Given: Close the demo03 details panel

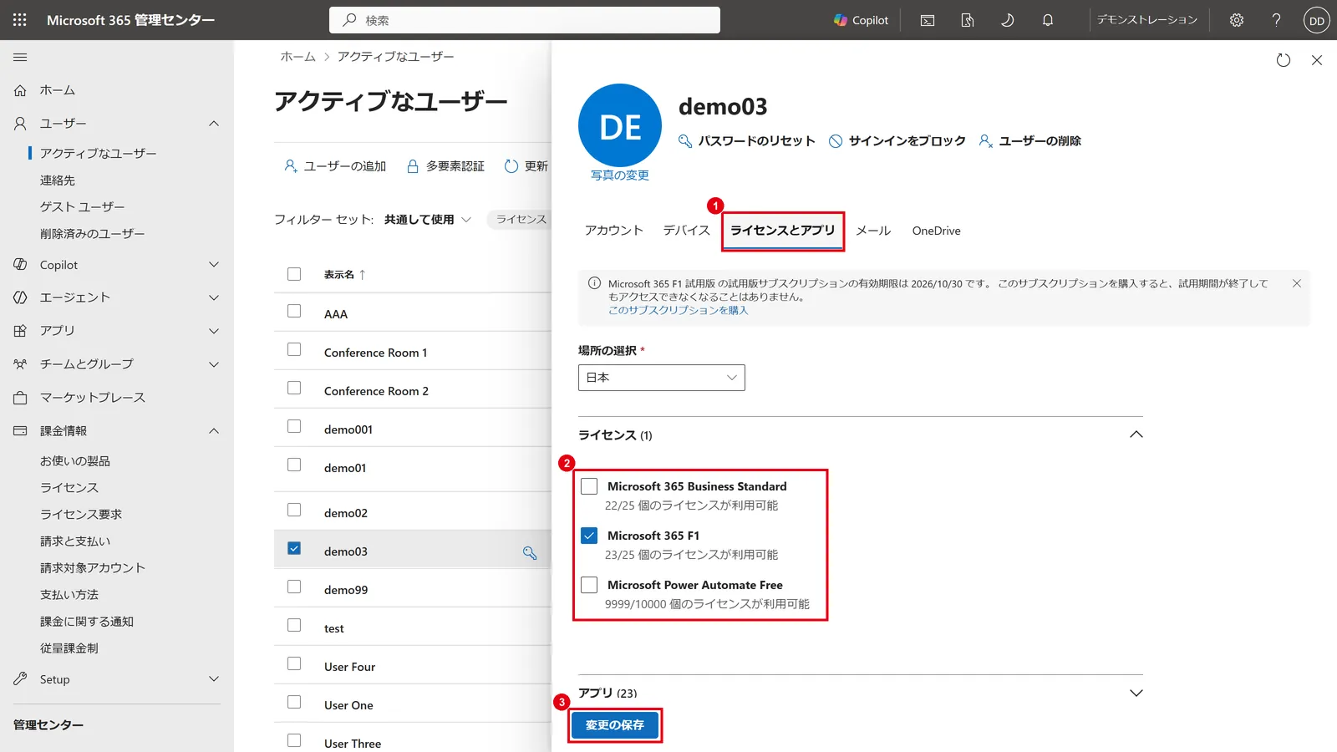Looking at the screenshot, I should [x=1317, y=60].
